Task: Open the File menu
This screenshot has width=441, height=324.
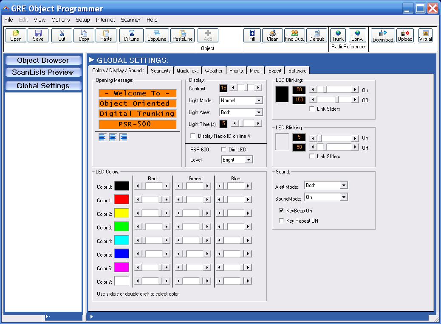Action: point(8,20)
